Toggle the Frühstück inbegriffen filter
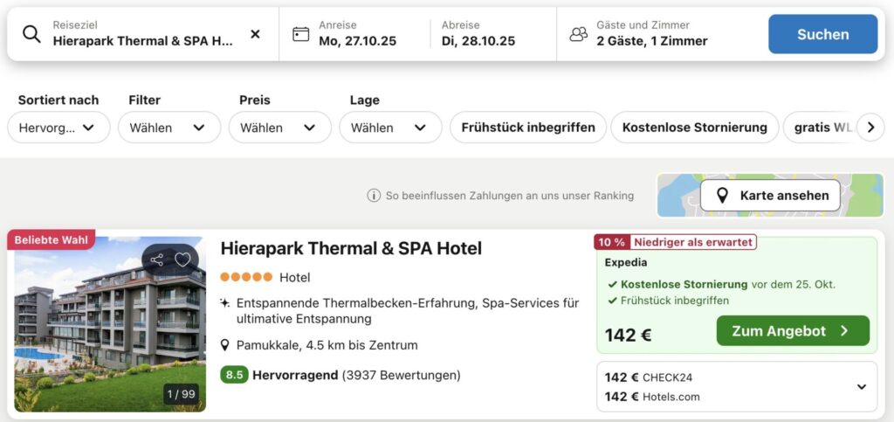The image size is (894, 422). [x=528, y=128]
